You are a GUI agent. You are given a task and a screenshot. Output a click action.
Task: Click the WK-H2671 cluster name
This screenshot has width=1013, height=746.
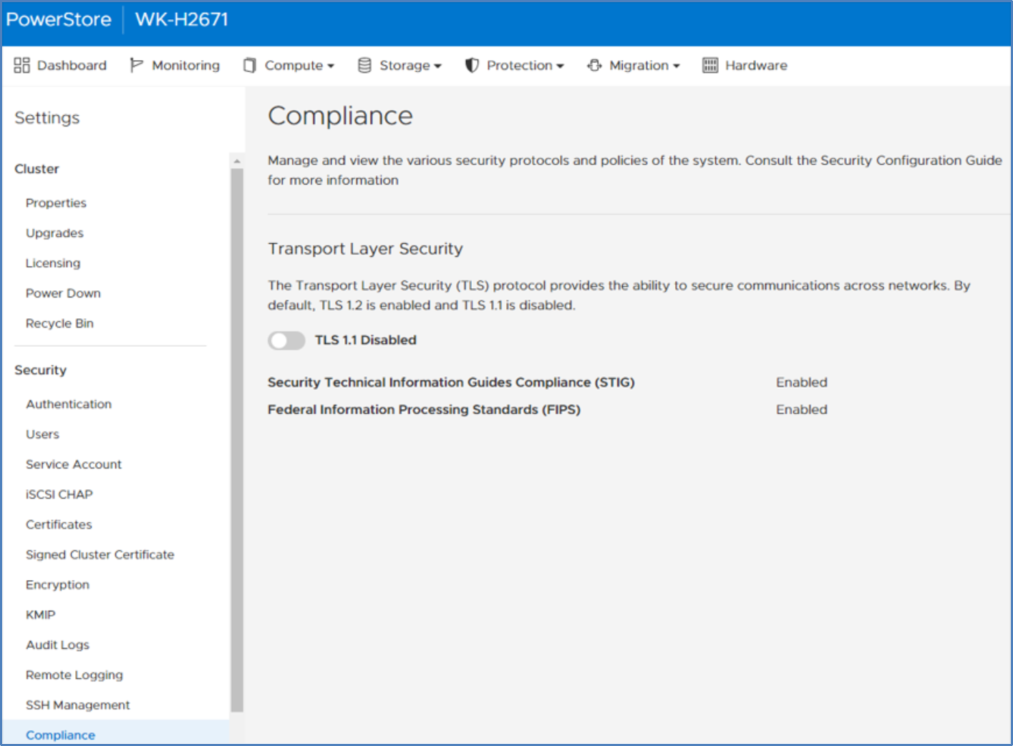[x=182, y=19]
